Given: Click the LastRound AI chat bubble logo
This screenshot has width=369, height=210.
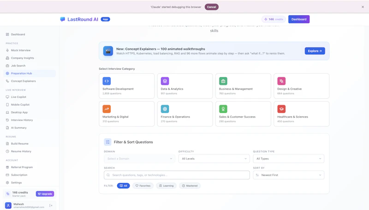Looking at the screenshot, I should click(x=62, y=19).
